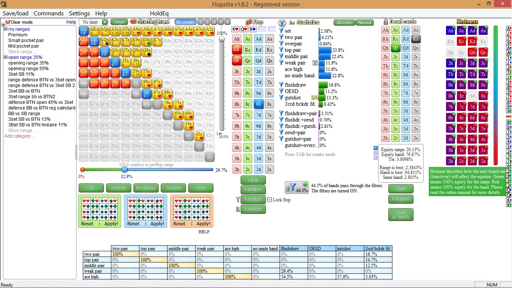Viewport: 512px width, 288px height.
Task: Turn the 44.5% filters button off
Action: point(297,187)
